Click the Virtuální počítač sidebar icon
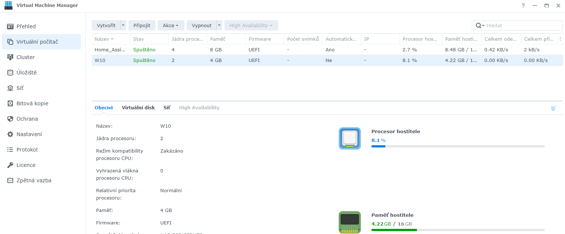Image resolution: width=565 pixels, height=234 pixels. click(10, 42)
